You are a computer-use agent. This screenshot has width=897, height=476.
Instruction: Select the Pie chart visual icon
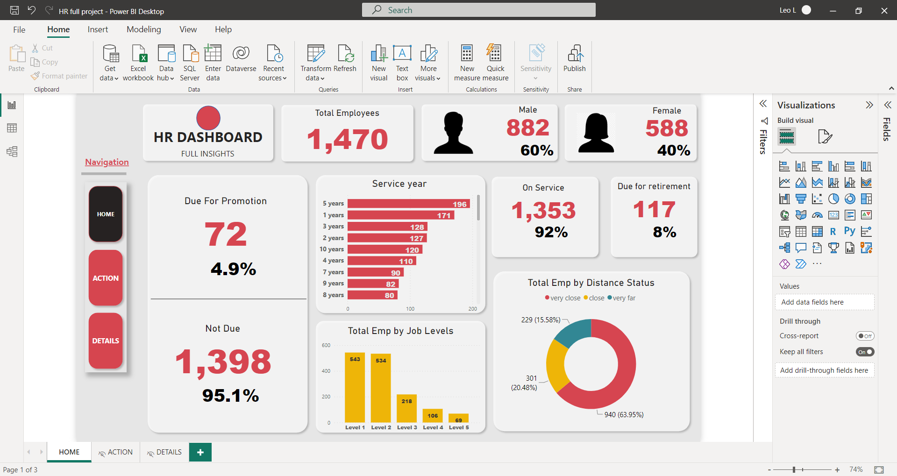point(833,199)
